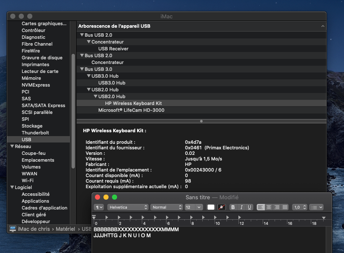Viewport: 344px width, 253px height.
Task: Collapse top-level USB2.0 Hub node
Action: 89,89
